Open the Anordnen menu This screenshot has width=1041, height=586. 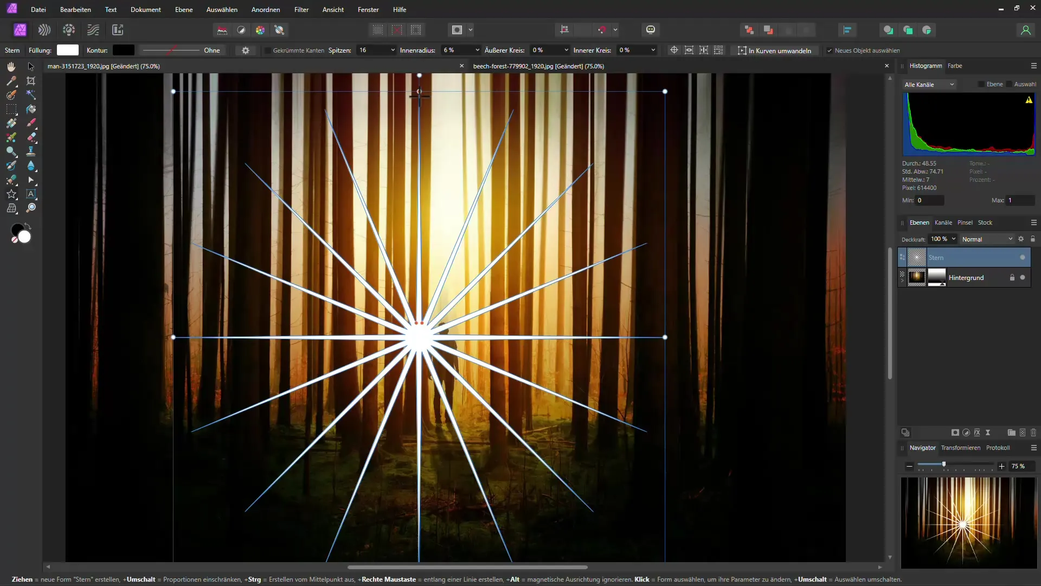point(266,10)
